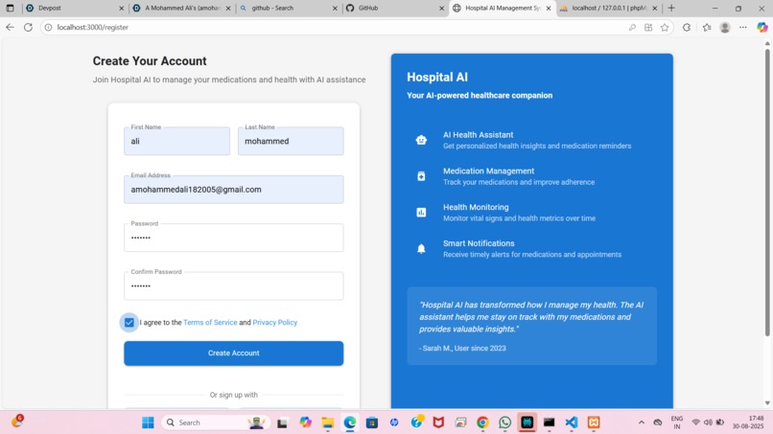Close the Devpost tab
This screenshot has height=434, width=773.
(121, 9)
